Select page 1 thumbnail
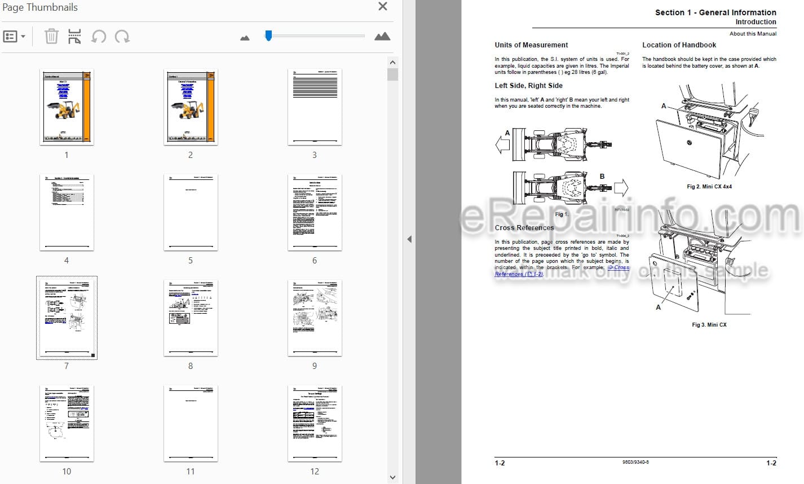The image size is (804, 484). (x=67, y=107)
